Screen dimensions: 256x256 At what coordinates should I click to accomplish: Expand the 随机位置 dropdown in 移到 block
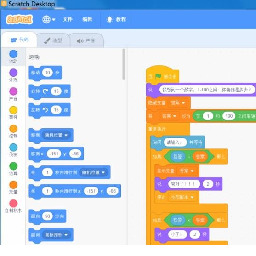point(57,135)
